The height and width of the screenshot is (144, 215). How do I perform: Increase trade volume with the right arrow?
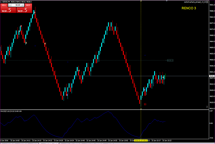(x=22, y=5)
